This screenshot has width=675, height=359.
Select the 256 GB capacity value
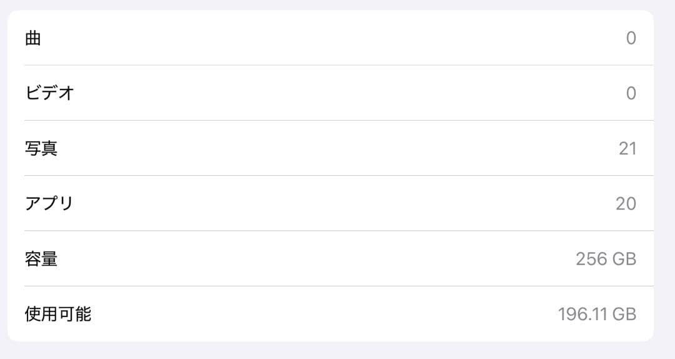pyautogui.click(x=606, y=258)
